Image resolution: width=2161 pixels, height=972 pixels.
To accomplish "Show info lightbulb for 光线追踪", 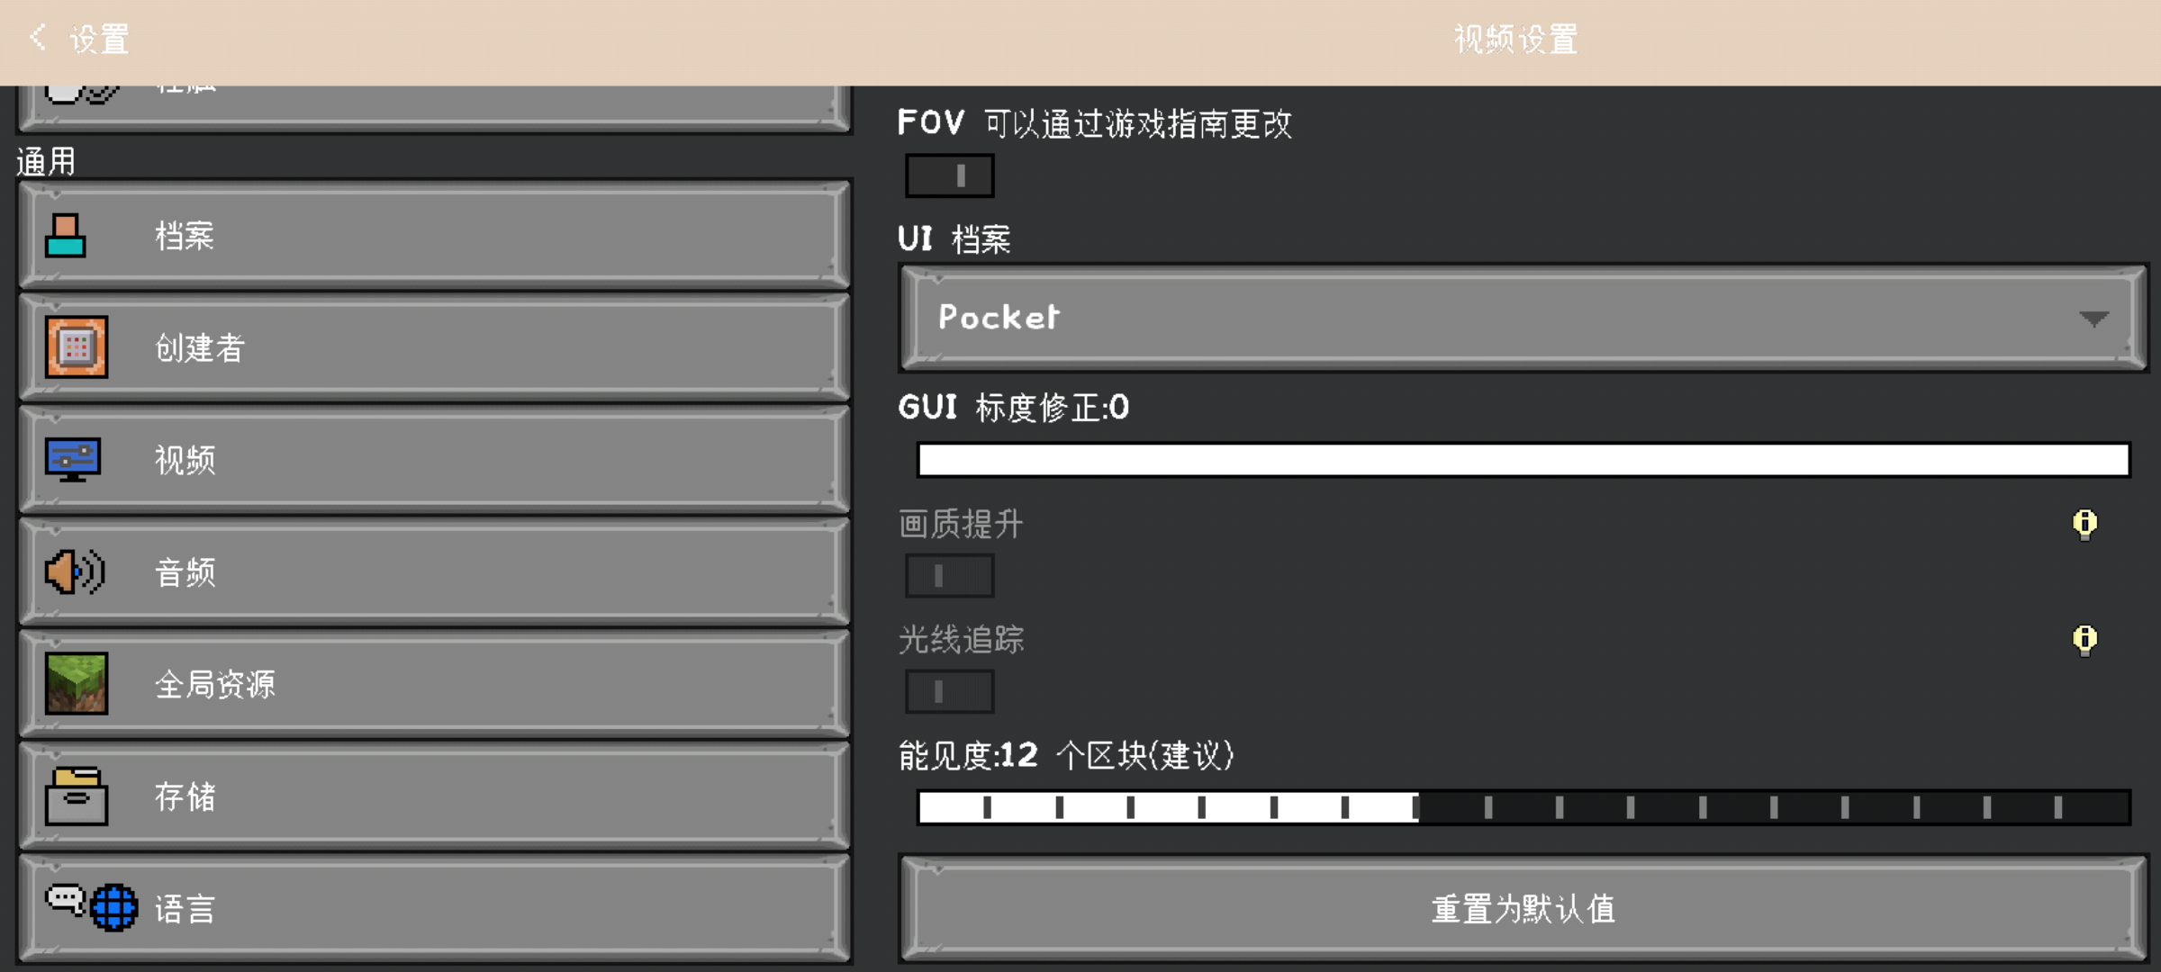I will point(2084,640).
